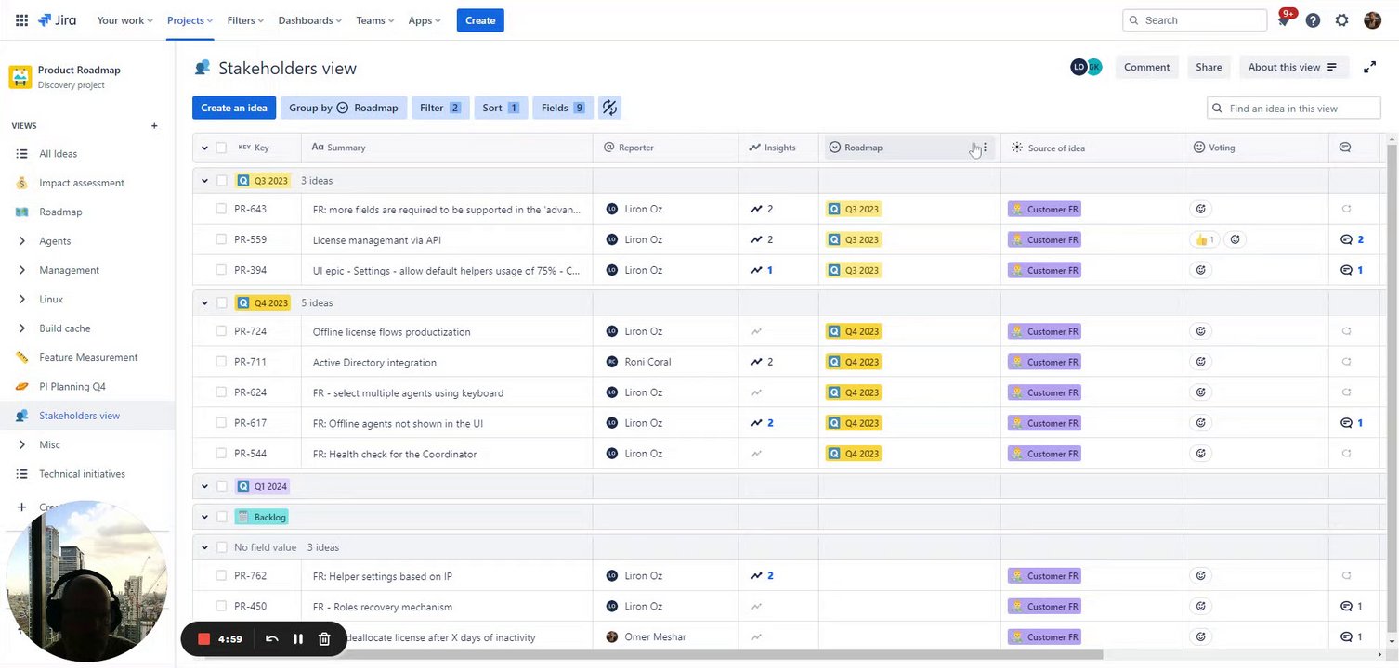The image size is (1399, 668).
Task: Expand the Agents views folder
Action: [x=22, y=241]
